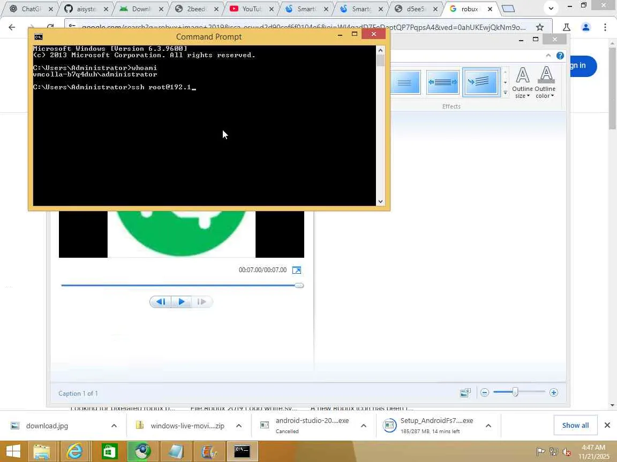Collapse the Movie Maker ribbon with the caret
This screenshot has width=617, height=462.
(548, 56)
